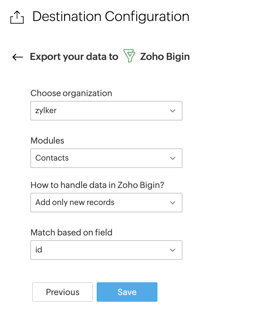Click the green Zoho Bigin logo
The image size is (273, 320).
point(129,56)
